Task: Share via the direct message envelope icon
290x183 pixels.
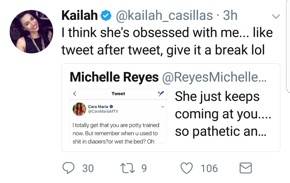Action: pyautogui.click(x=246, y=168)
